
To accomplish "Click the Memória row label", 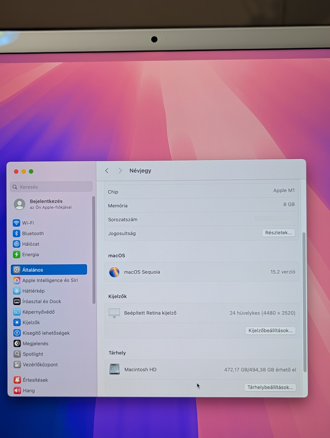I will (x=118, y=206).
